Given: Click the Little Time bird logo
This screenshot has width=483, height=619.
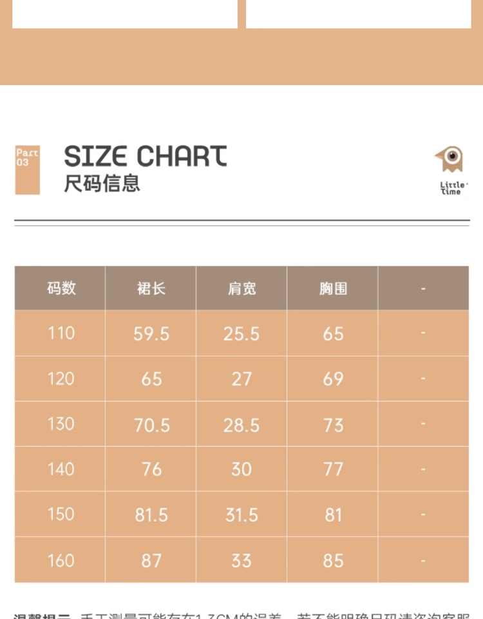Looking at the screenshot, I should tap(450, 170).
